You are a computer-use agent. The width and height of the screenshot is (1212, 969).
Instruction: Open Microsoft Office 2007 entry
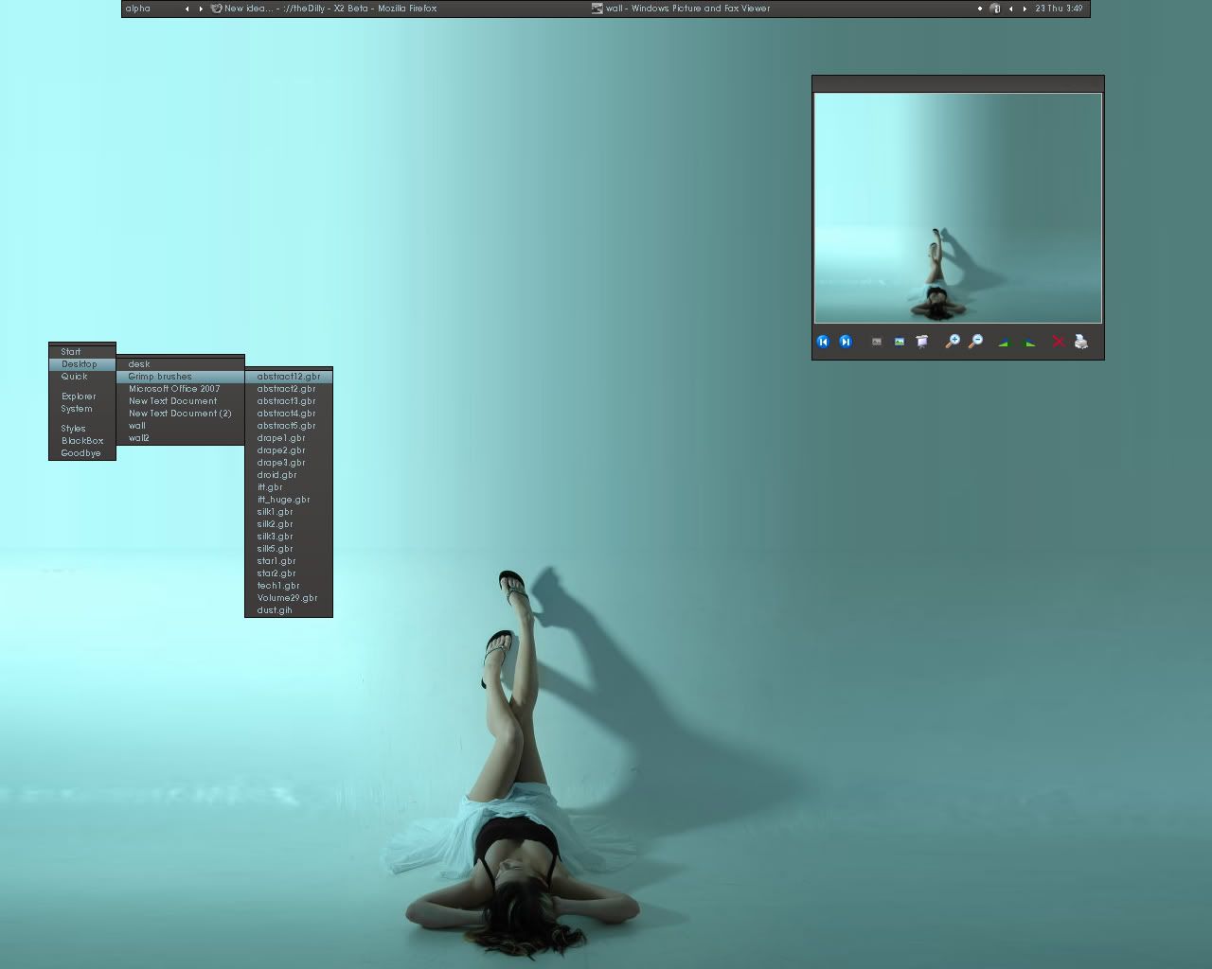click(x=180, y=389)
